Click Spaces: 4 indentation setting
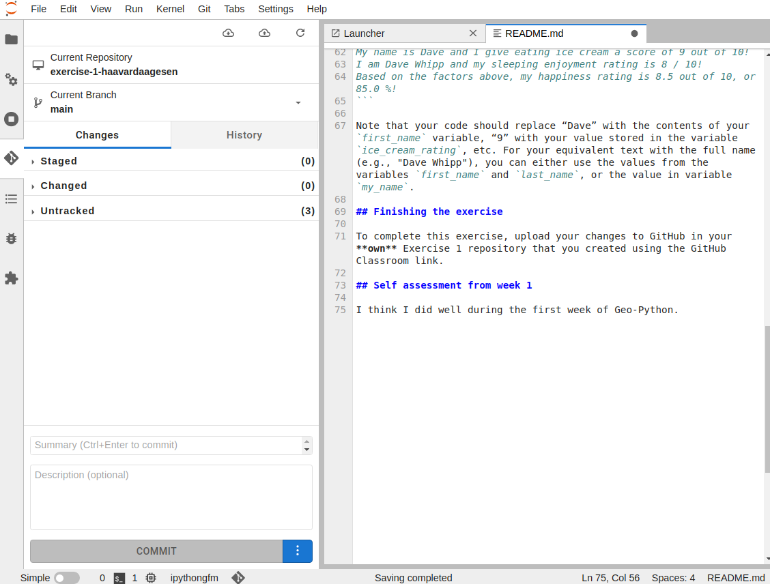Viewport: 770px width, 584px height. point(673,578)
